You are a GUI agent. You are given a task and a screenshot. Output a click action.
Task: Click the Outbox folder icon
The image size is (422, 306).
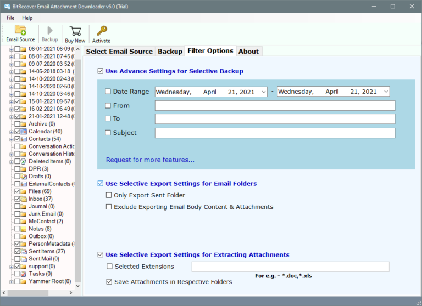pyautogui.click(x=24, y=236)
